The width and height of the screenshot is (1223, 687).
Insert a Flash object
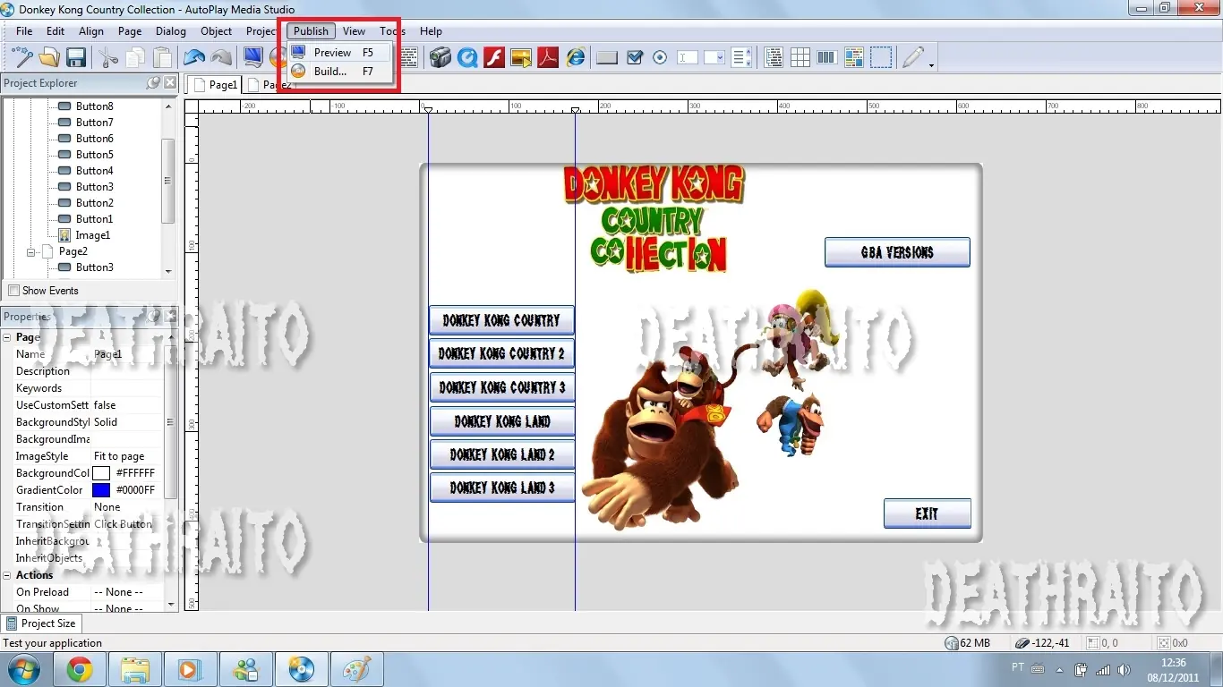point(494,58)
